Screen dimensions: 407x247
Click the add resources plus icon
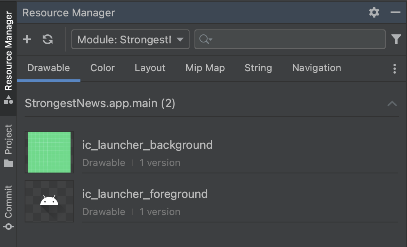tap(27, 39)
